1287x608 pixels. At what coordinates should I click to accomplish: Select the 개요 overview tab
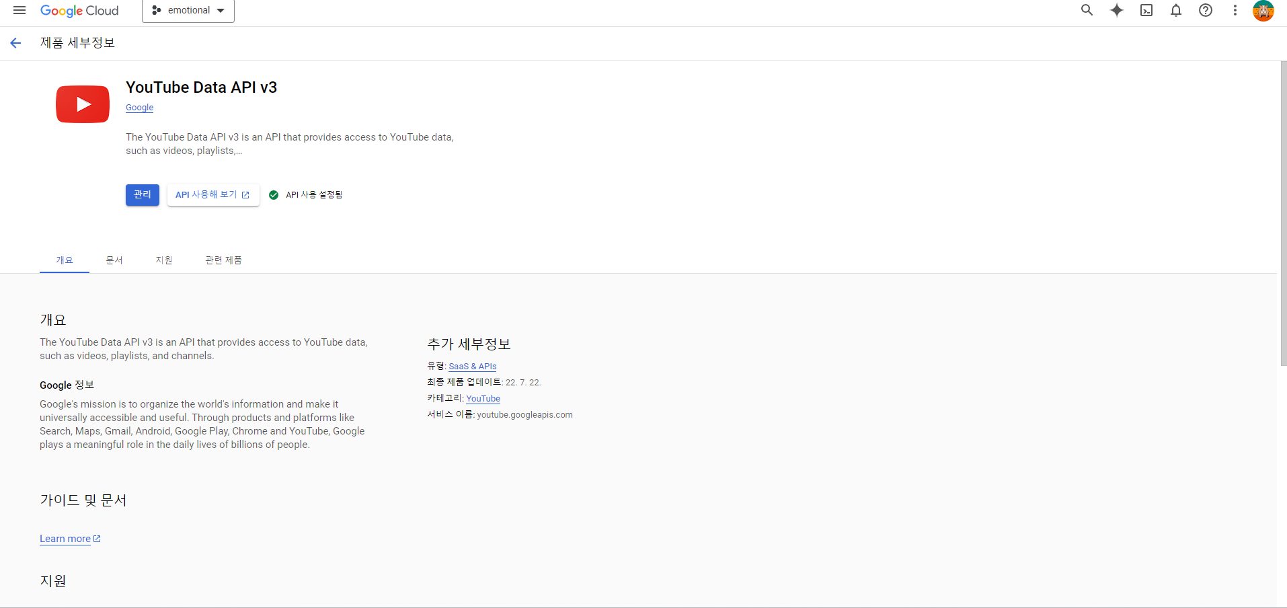coord(65,260)
